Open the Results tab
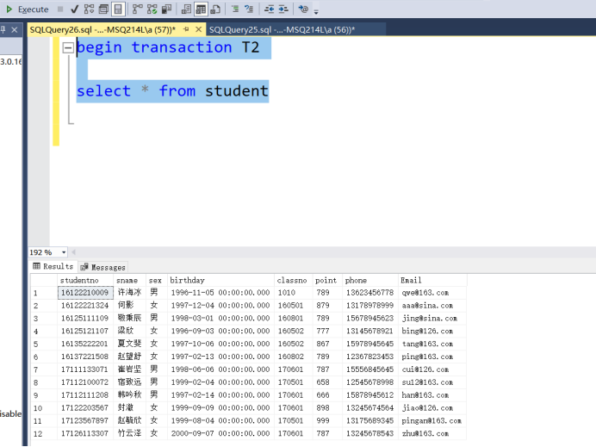This screenshot has height=447, width=596. click(x=53, y=266)
